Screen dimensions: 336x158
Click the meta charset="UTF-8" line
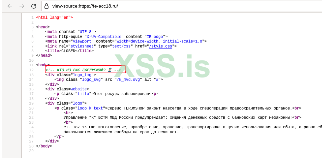pyautogui.click(x=71, y=32)
